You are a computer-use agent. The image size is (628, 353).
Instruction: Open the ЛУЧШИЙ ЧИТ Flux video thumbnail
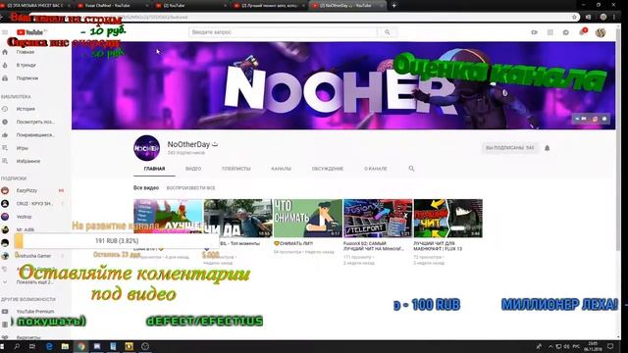(x=447, y=218)
